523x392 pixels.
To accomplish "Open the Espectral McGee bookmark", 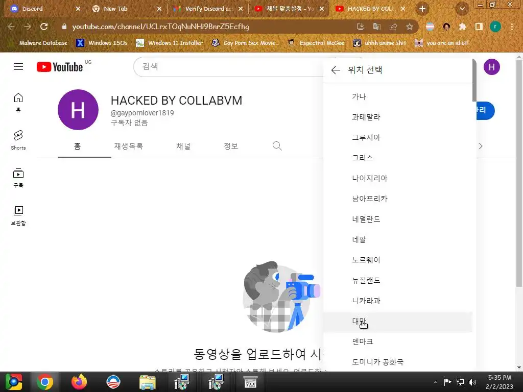I will 316,43.
